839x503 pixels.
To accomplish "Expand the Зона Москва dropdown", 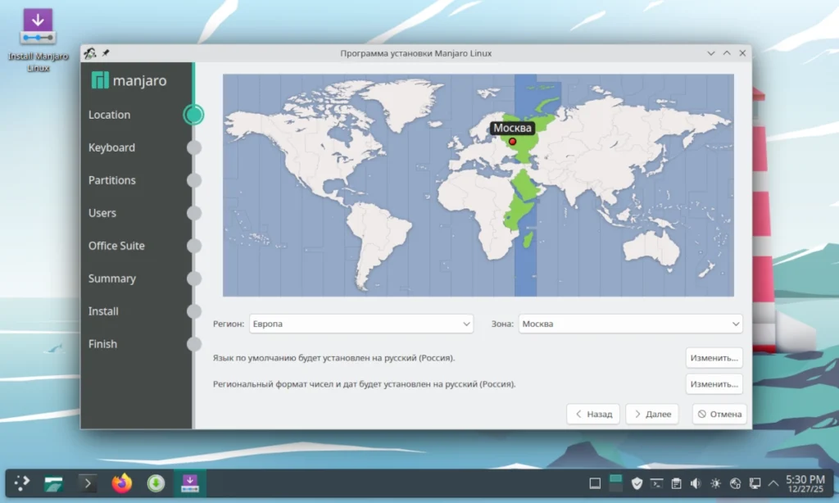I will (630, 324).
